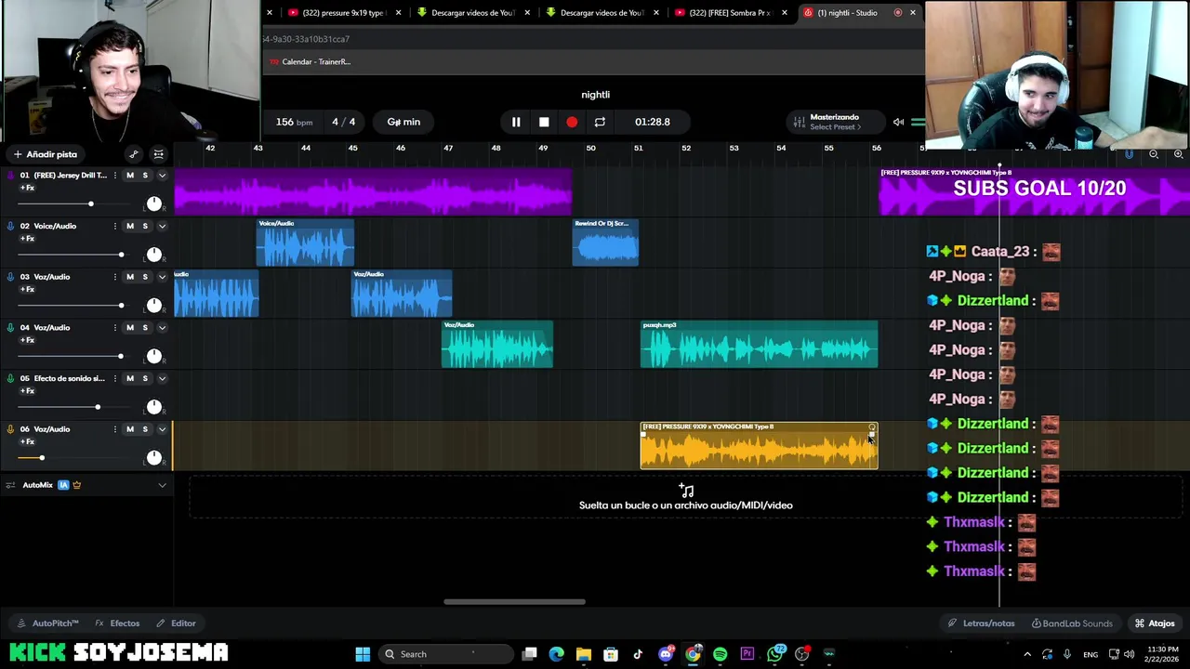Solo track 06 Voz/Audio
1190x669 pixels.
click(145, 429)
